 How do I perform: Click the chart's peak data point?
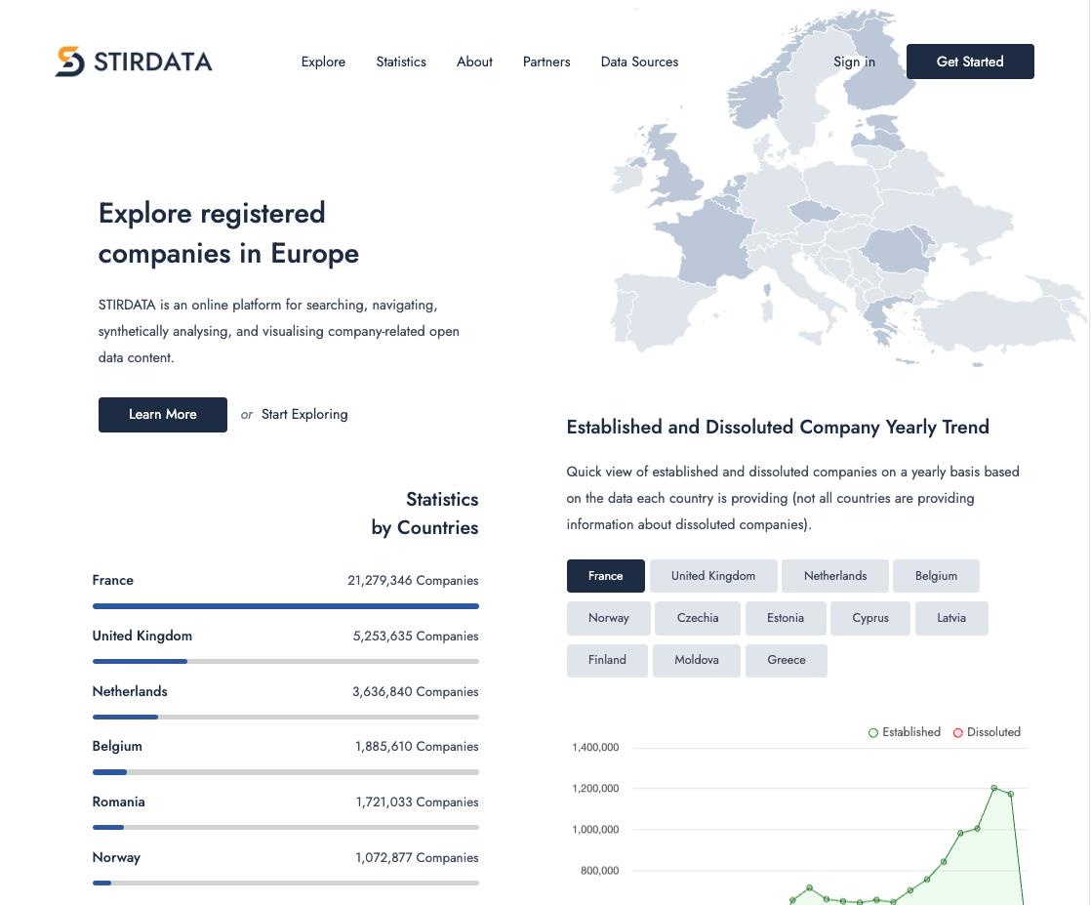tap(994, 788)
